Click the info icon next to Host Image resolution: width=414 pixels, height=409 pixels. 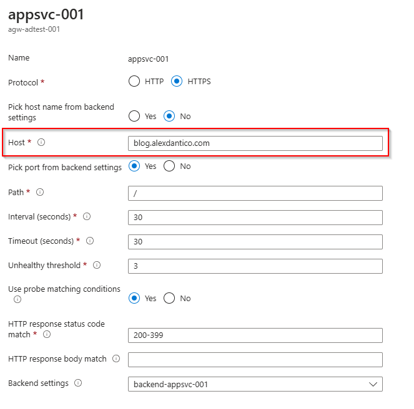pyautogui.click(x=41, y=143)
